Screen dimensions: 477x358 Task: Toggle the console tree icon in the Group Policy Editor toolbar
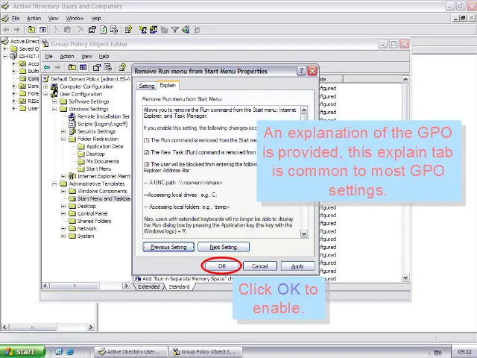click(83, 67)
